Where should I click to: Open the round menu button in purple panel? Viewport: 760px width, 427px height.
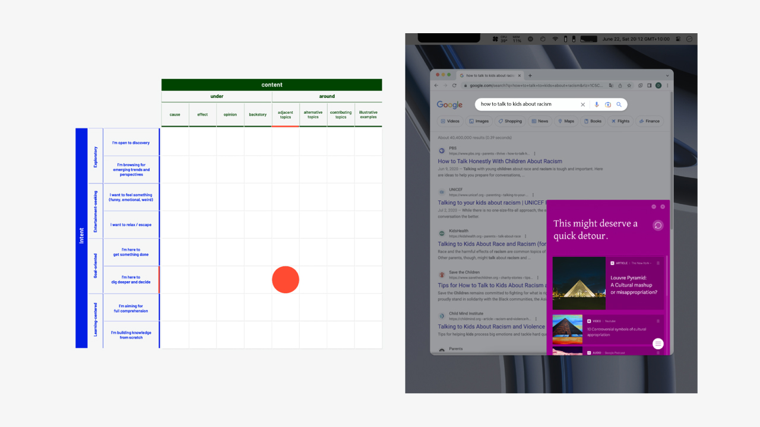coord(658,344)
